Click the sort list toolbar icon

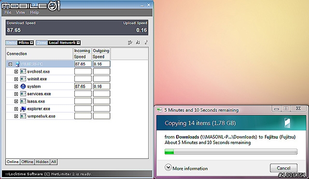130,42
